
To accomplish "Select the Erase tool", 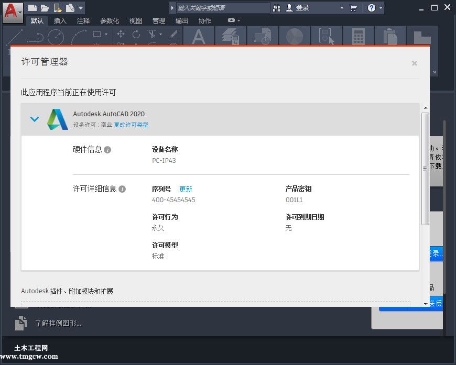I will (173, 34).
